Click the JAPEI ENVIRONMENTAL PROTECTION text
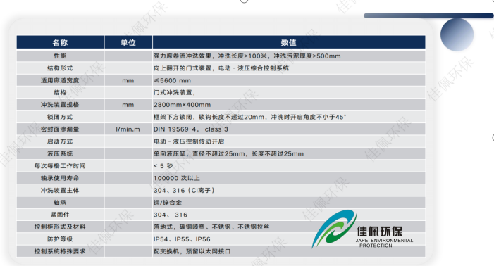Image resolution: width=494 pixels, height=266 pixels. click(x=384, y=243)
